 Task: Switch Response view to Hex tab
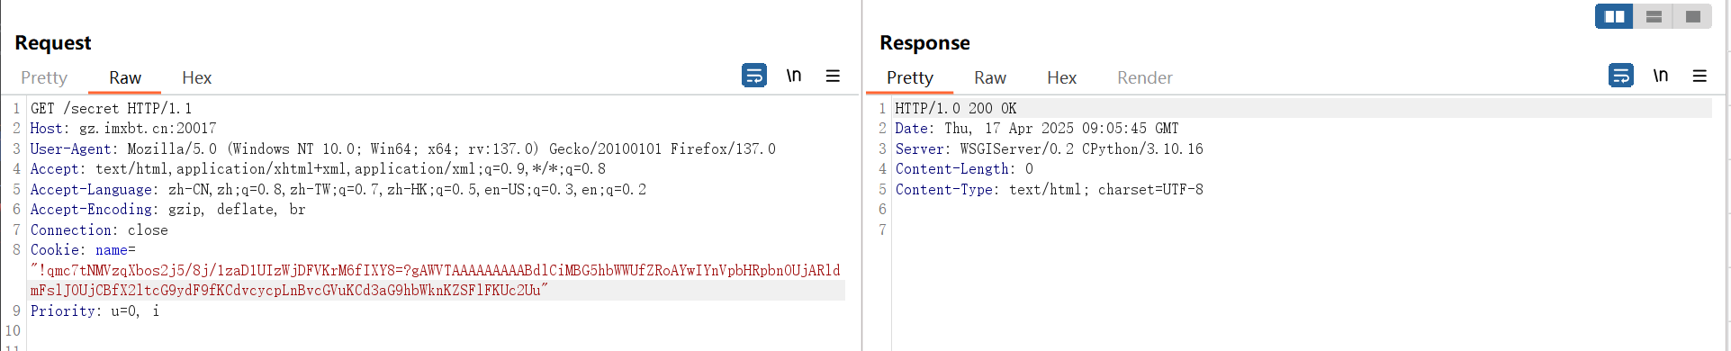tap(1061, 77)
